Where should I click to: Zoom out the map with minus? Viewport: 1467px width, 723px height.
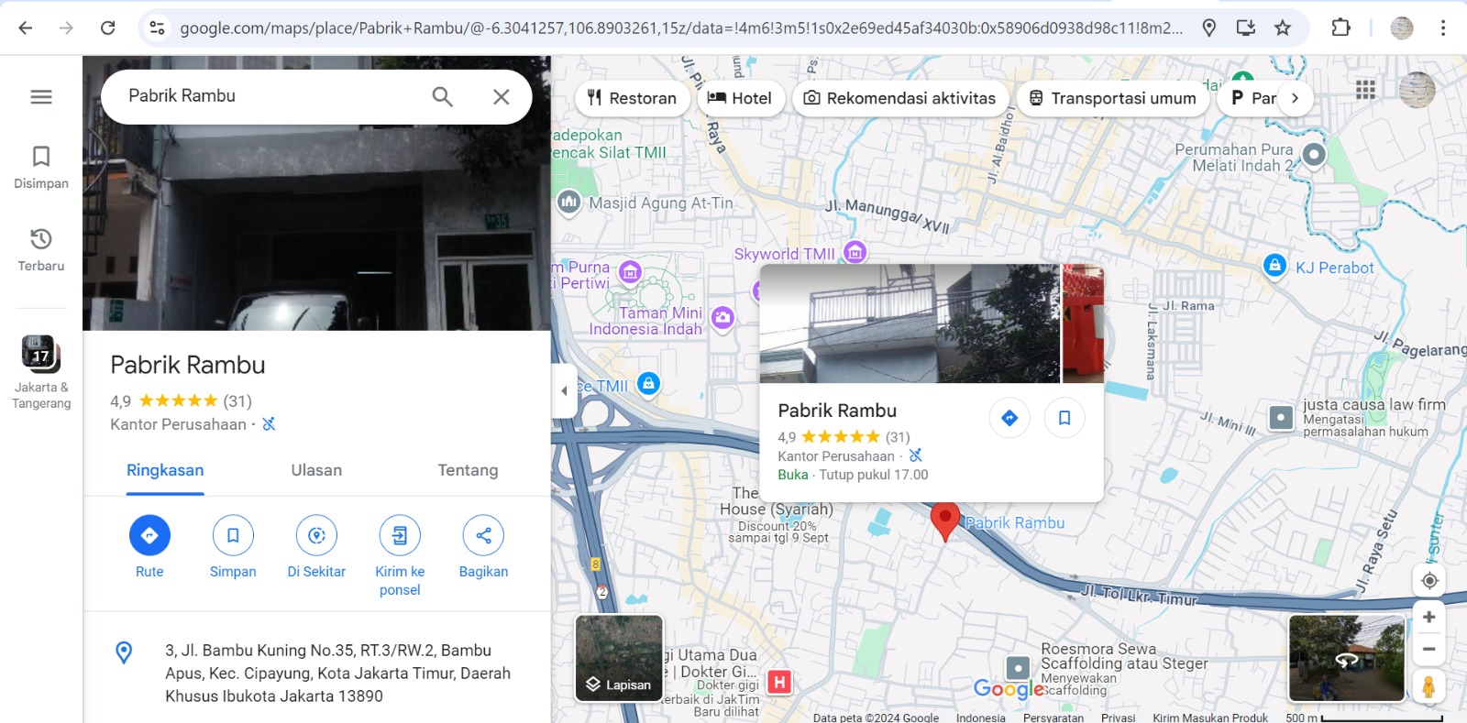(1428, 650)
